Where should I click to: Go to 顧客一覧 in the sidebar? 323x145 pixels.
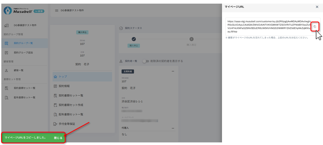point(19,70)
